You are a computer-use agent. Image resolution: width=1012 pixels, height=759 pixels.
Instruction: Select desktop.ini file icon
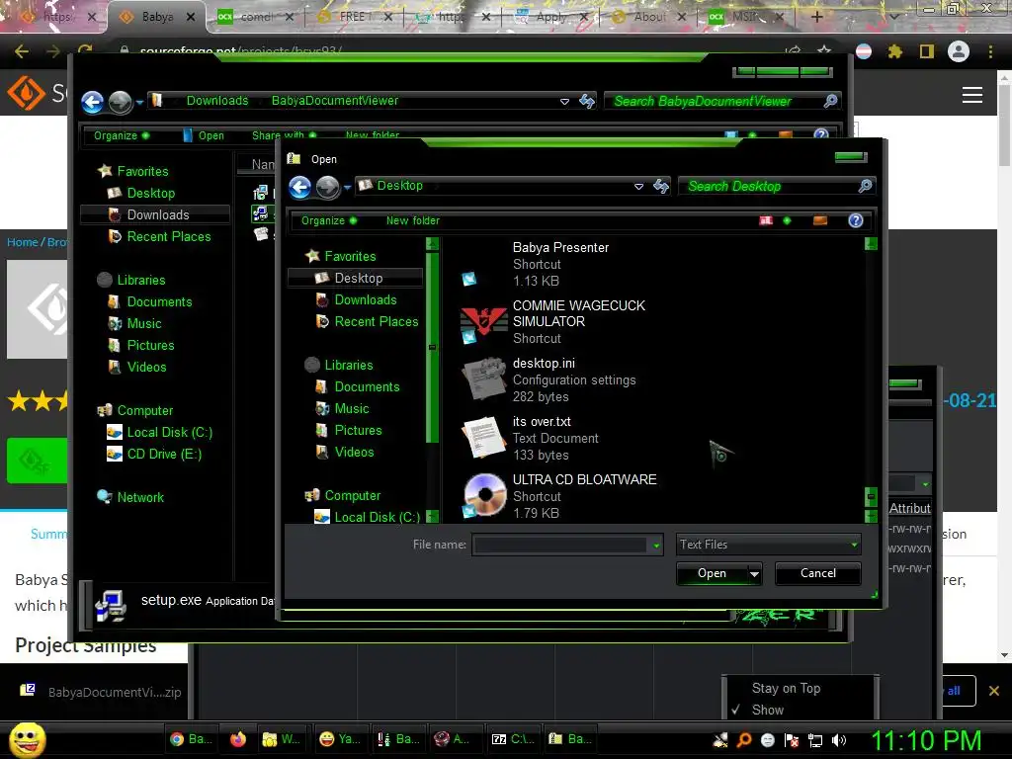(484, 379)
